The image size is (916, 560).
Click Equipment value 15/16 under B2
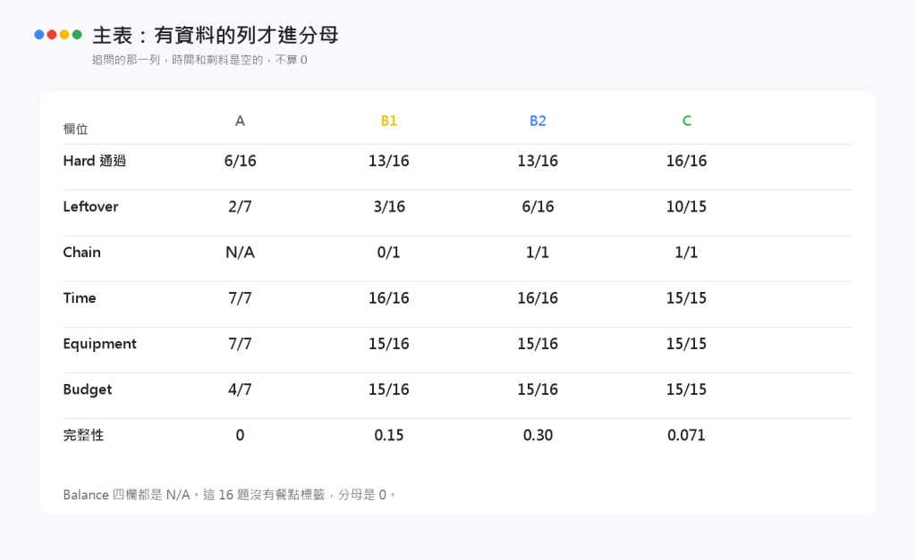538,344
